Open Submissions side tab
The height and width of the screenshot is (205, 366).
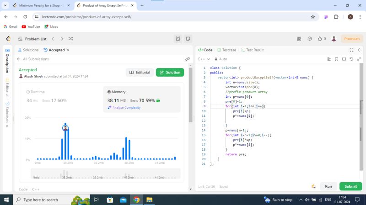(7, 115)
